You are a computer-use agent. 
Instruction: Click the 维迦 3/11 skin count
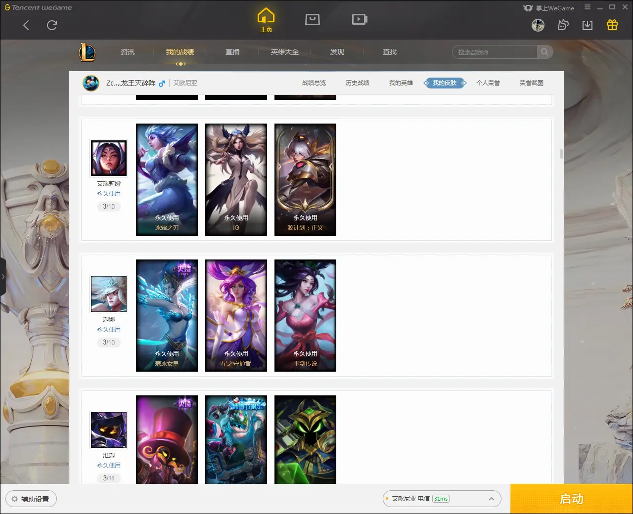[x=109, y=478]
